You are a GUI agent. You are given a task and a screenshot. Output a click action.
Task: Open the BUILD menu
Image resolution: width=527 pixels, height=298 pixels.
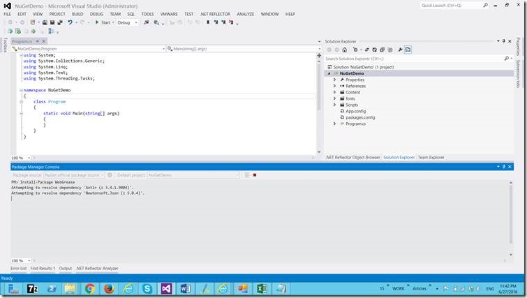pyautogui.click(x=77, y=14)
